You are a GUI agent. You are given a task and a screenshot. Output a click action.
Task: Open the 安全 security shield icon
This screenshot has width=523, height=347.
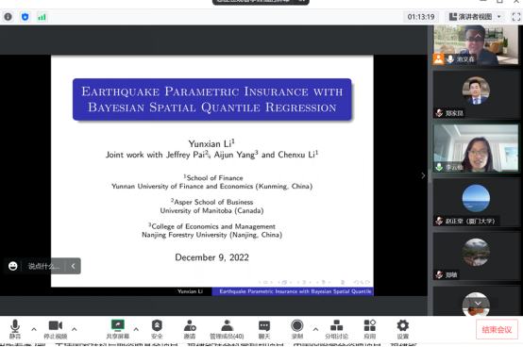click(157, 329)
